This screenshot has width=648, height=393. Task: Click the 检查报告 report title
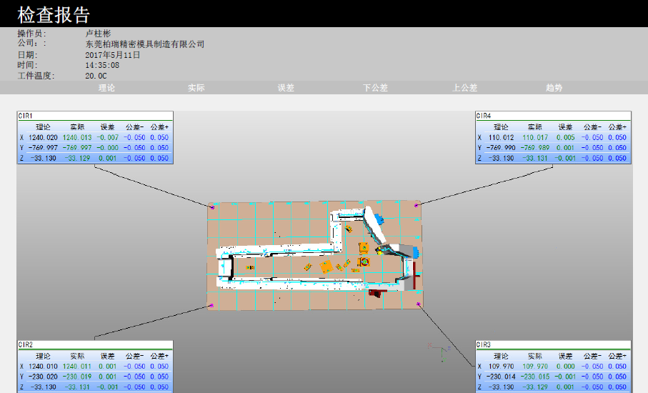54,14
